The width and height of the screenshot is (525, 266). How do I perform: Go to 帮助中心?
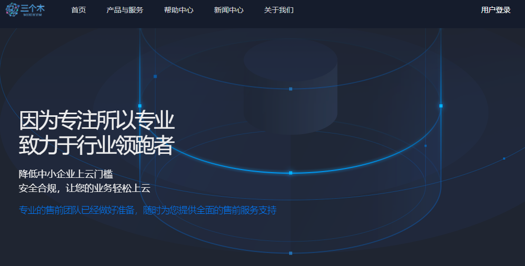point(179,10)
